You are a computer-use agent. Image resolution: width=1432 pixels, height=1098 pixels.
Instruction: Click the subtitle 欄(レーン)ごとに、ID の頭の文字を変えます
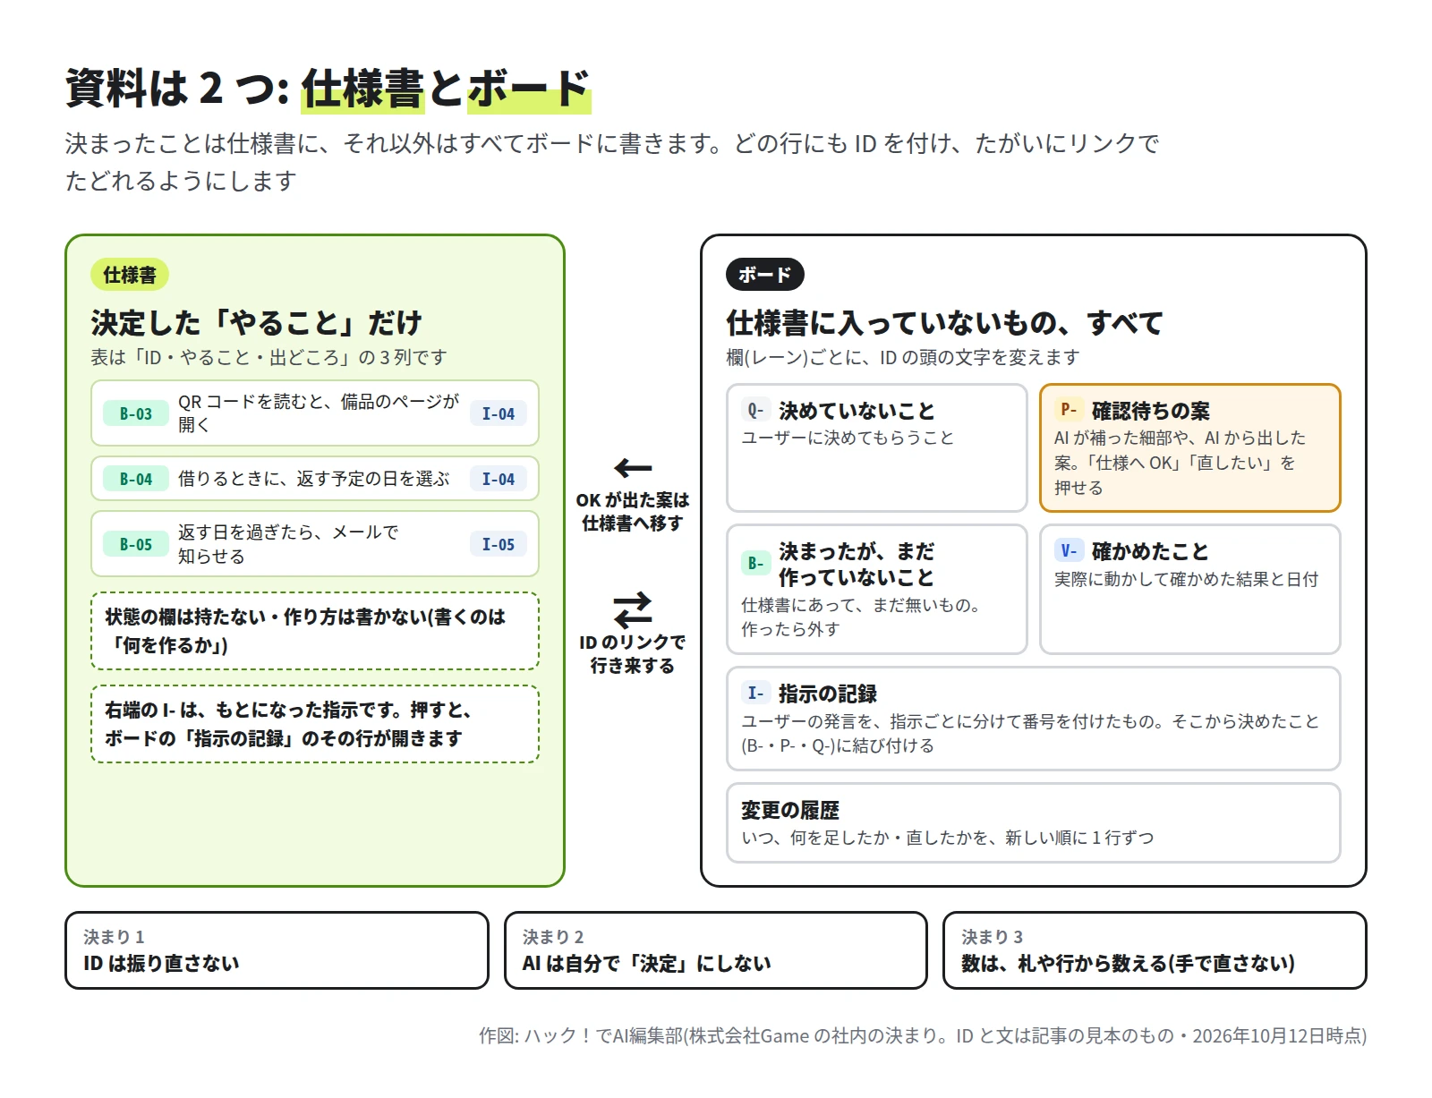coord(903,357)
